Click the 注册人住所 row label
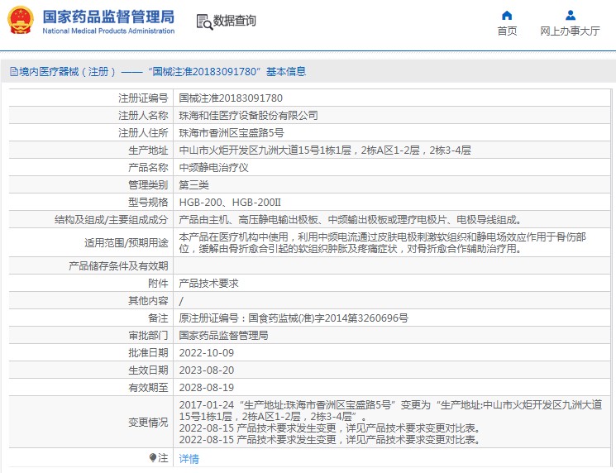 [x=143, y=133]
